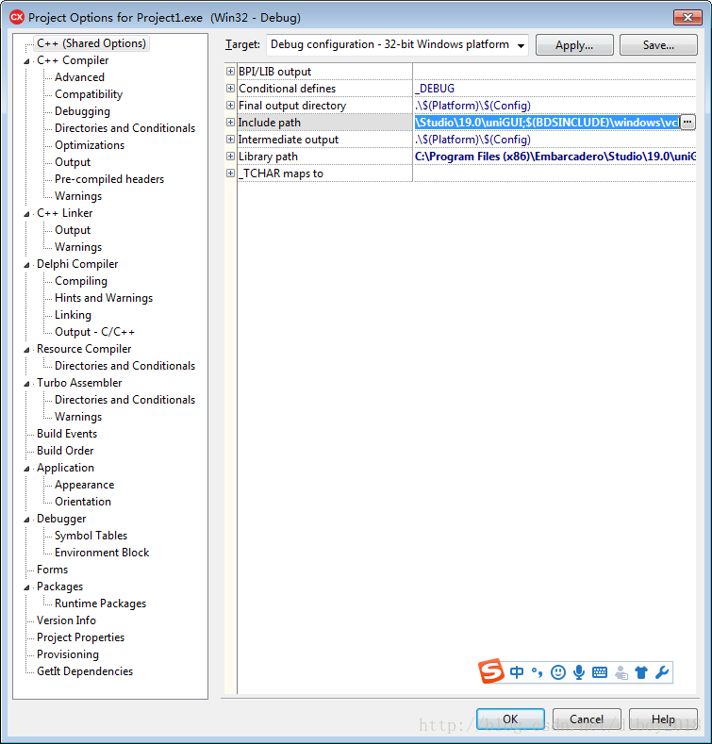712x744 pixels.
Task: Select Hints and Warnings tree item
Action: (104, 297)
